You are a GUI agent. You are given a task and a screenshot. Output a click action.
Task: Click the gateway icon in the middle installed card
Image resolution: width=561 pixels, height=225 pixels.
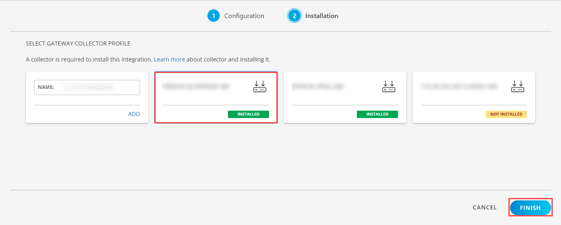coord(389,86)
